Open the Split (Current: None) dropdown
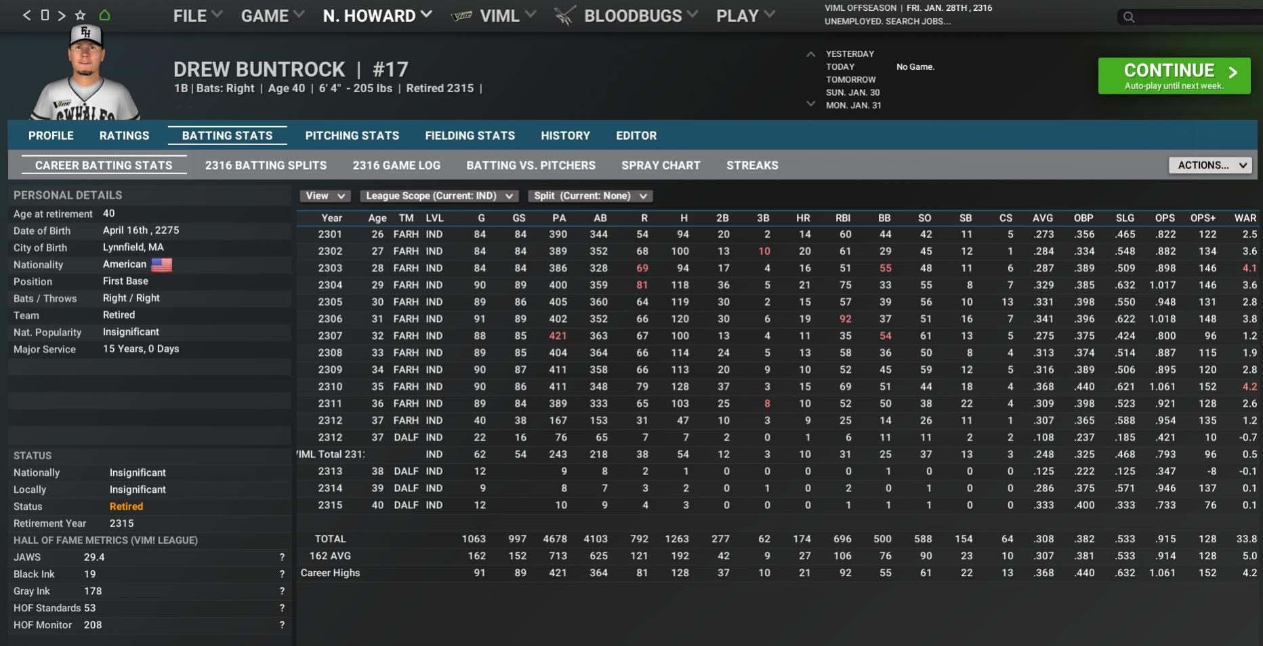The image size is (1263, 646). pyautogui.click(x=590, y=196)
